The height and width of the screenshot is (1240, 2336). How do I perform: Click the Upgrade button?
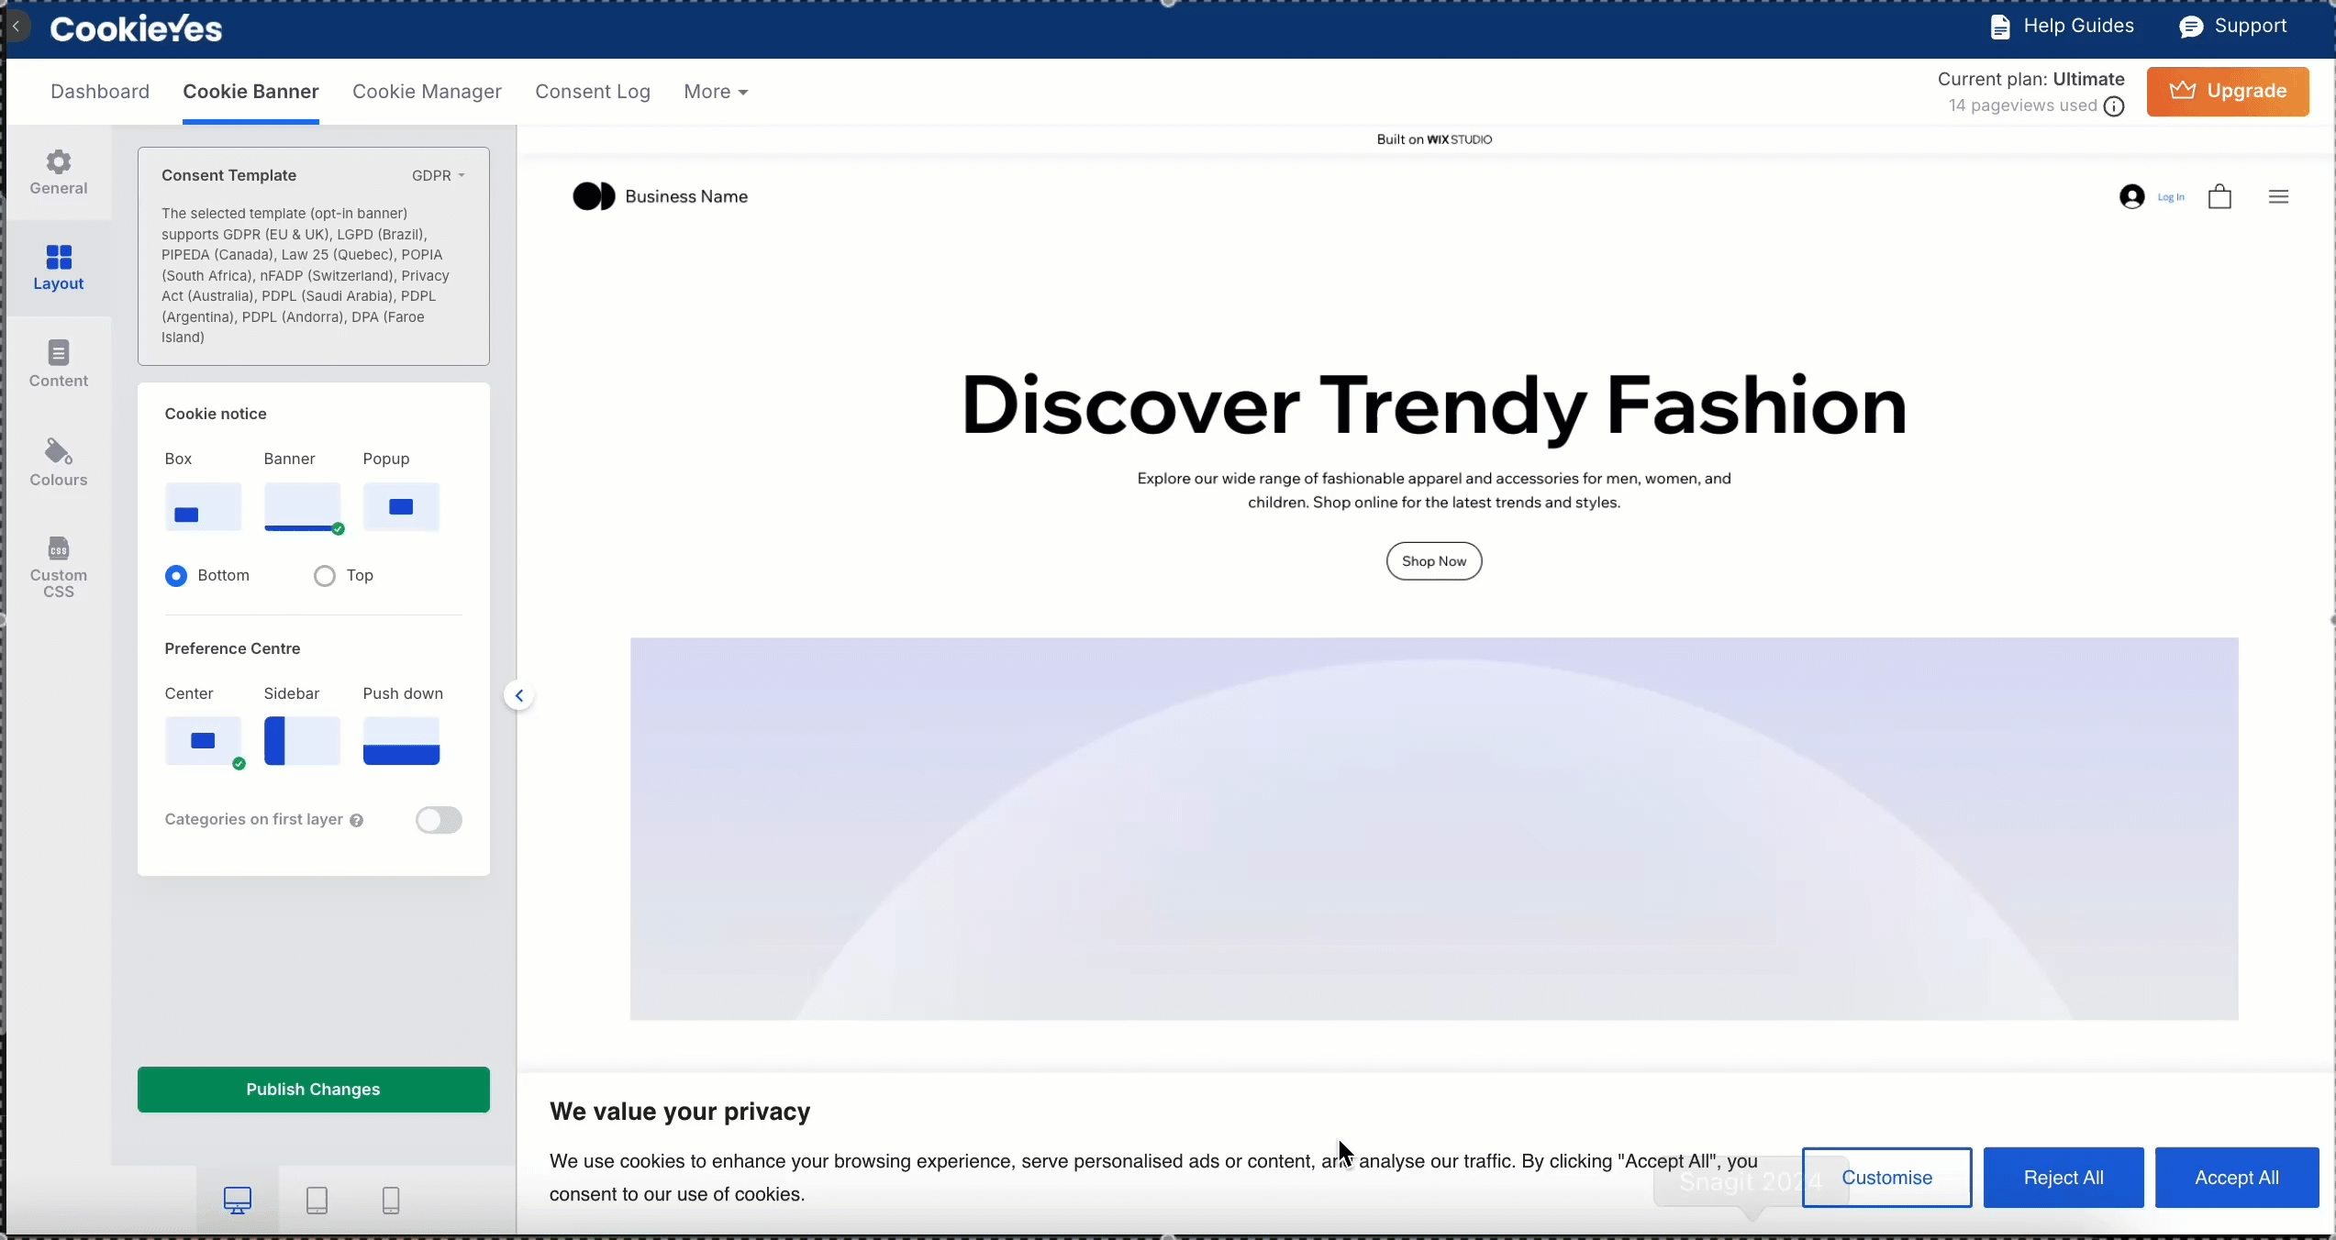pos(2227,91)
